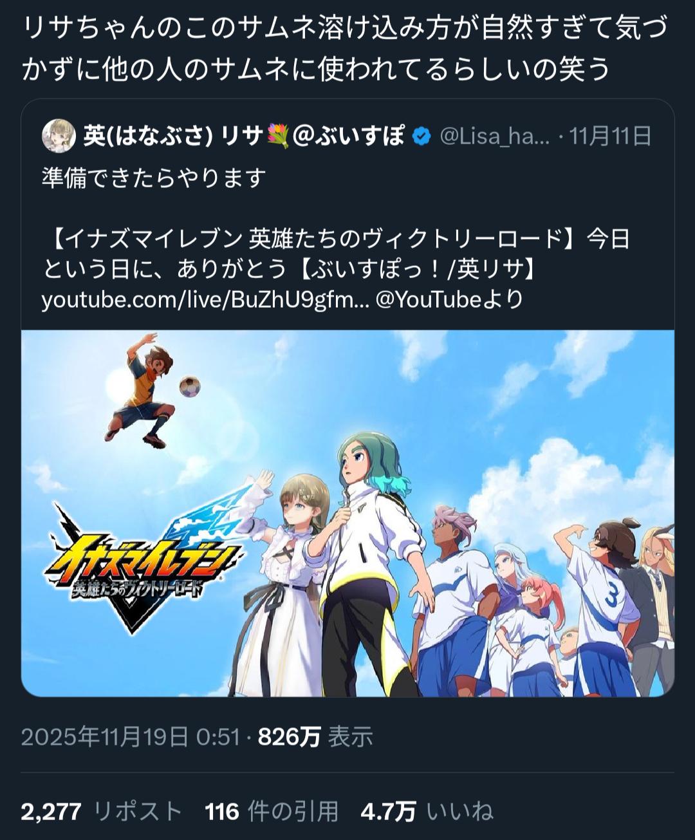
Task: Open the 2,277 リポスト list
Action: [102, 811]
